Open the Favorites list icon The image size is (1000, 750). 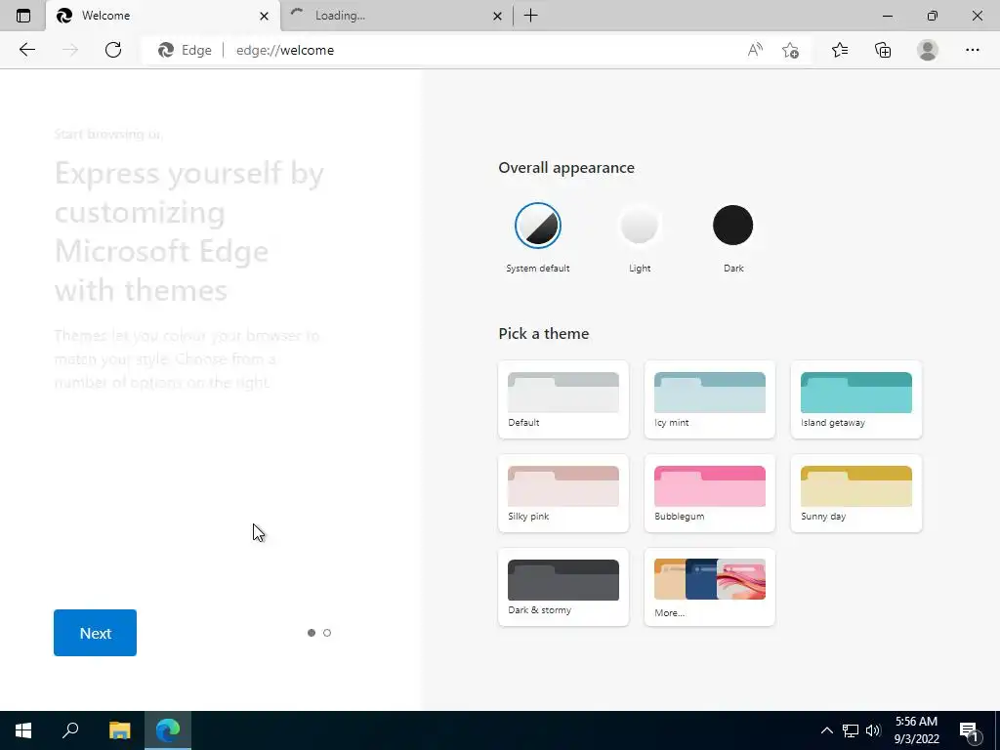[x=840, y=50]
